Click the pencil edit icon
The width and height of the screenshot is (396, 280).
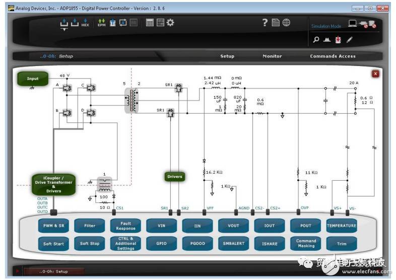[349, 40]
